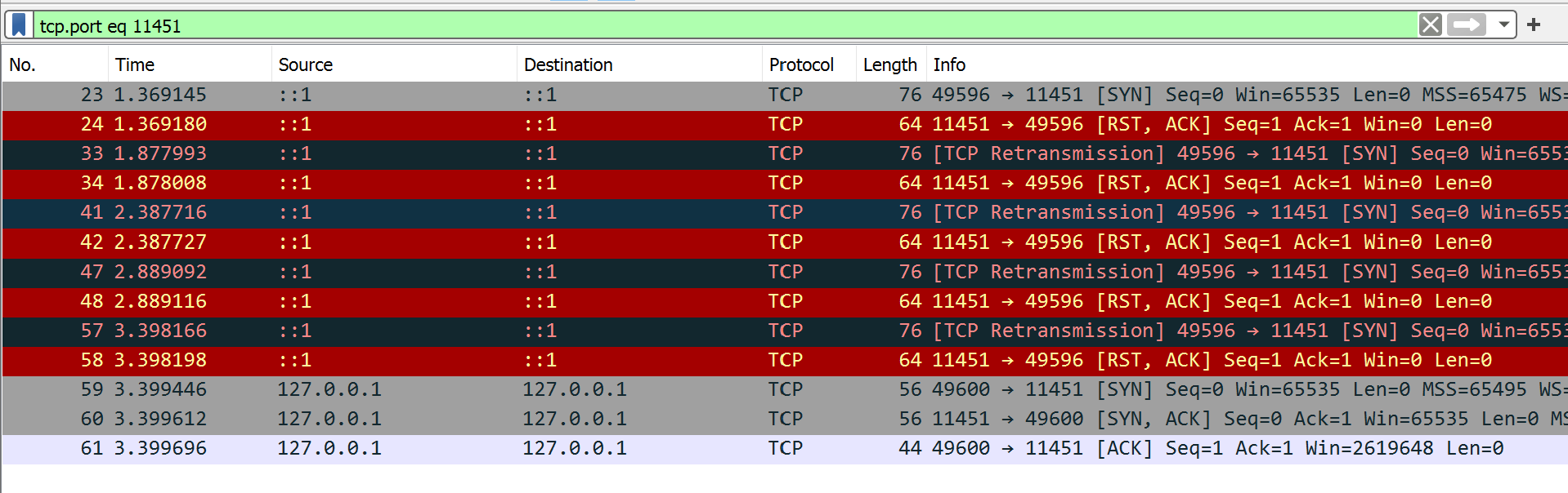Select packet 33 TCP Retransmission row
1568x493 pixels.
785,154
